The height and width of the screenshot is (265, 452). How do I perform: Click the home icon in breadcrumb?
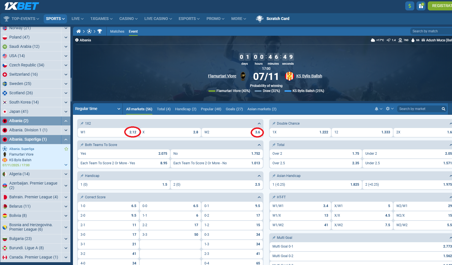[79, 31]
